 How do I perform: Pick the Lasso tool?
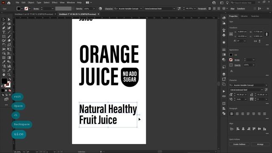9,24
